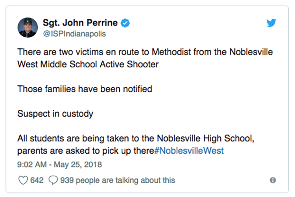Viewport: 295px width, 197px height.
Task: Click "Those families have been notified" text
Action: tap(85, 89)
